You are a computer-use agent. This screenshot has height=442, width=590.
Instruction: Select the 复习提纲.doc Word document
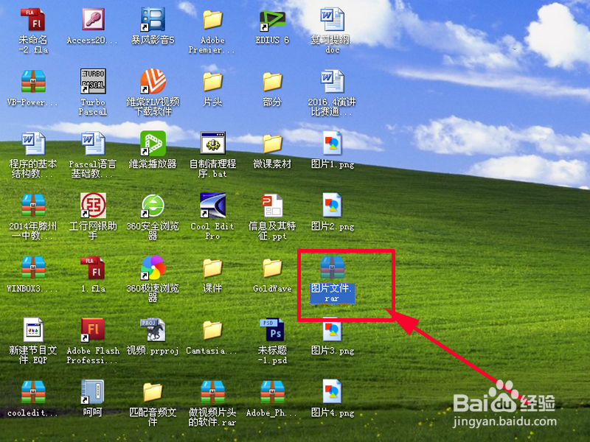coord(333,20)
